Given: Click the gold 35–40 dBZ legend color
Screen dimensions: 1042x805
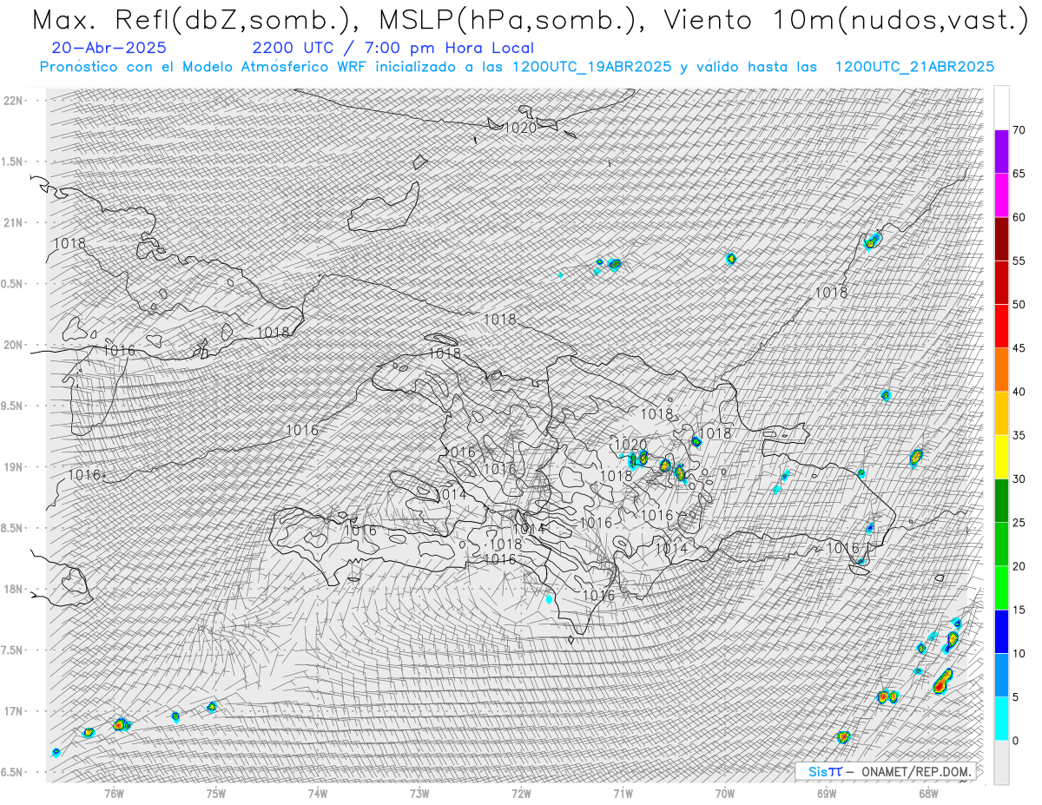Looking at the screenshot, I should point(1001,413).
